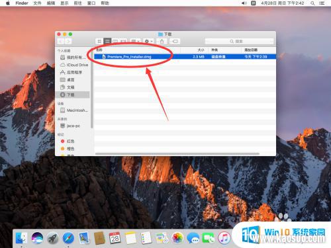331x248 pixels.
Task: Open the 文件 menu
Action: [37, 3]
